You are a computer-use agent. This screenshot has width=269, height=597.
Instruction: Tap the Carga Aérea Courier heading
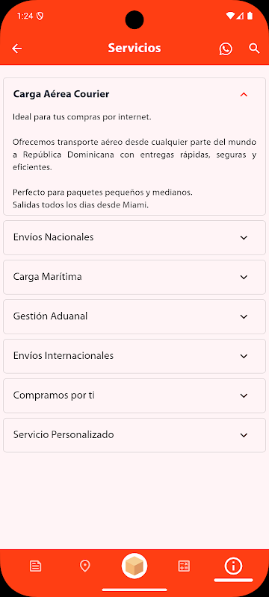[x=61, y=94]
